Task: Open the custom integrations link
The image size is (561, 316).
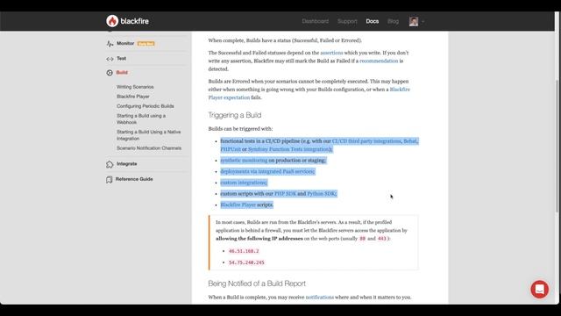Action: tap(243, 183)
